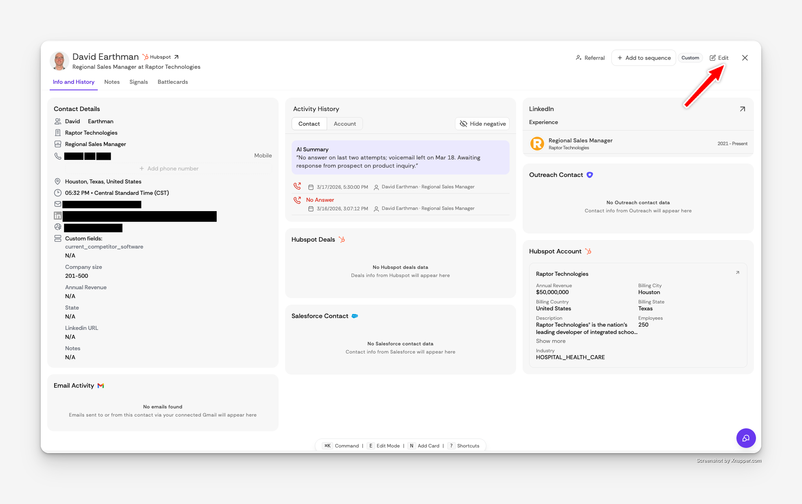Click the current_competitor_software field label

(x=104, y=247)
